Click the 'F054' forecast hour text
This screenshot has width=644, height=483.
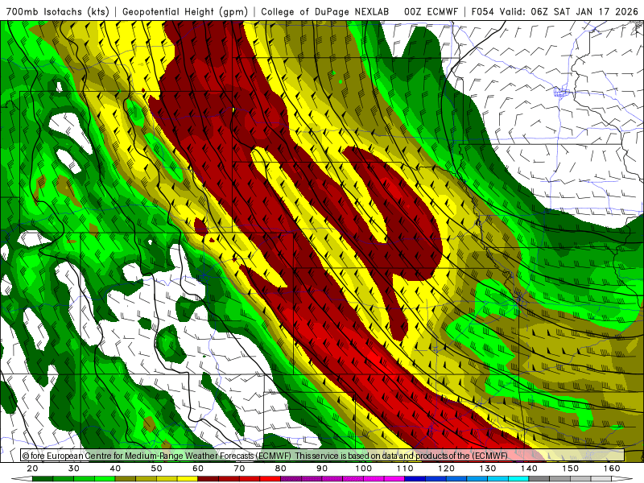click(482, 12)
